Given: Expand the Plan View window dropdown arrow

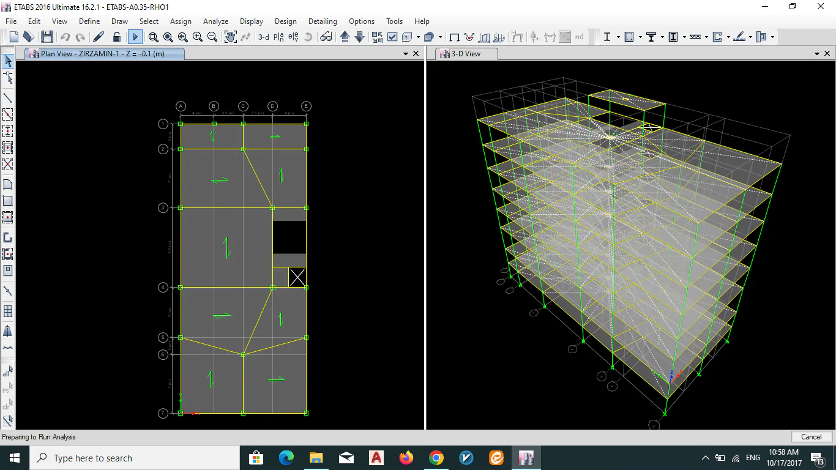Looking at the screenshot, I should pos(405,54).
